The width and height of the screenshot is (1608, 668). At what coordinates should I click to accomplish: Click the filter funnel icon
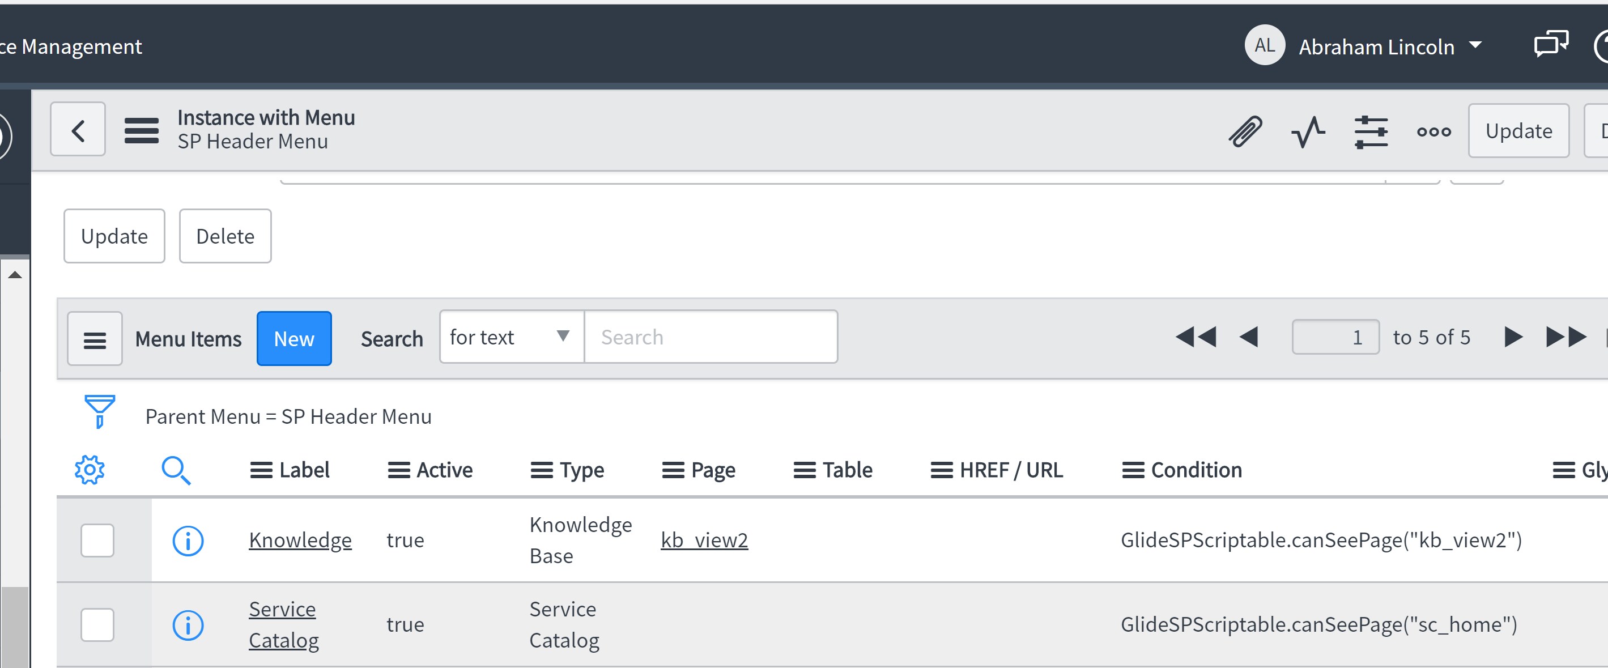click(x=100, y=411)
